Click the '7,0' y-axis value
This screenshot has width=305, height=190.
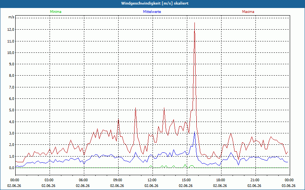pyautogui.click(x=12, y=87)
